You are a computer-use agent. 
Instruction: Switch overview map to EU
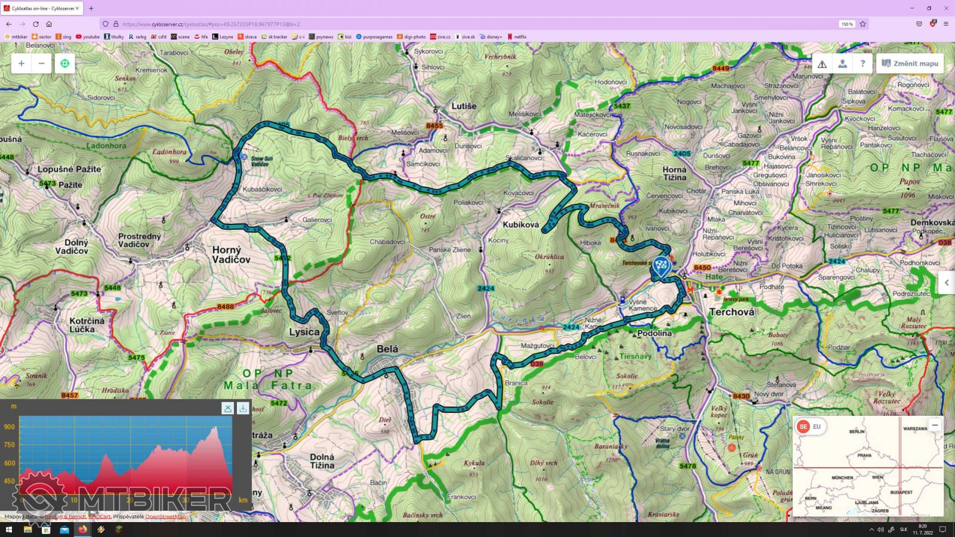817,427
